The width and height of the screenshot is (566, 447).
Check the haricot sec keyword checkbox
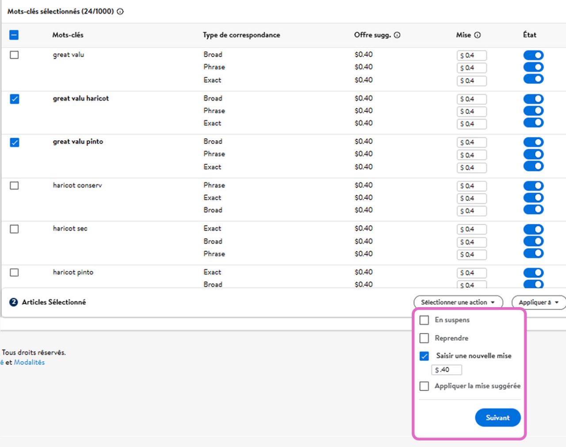(14, 229)
